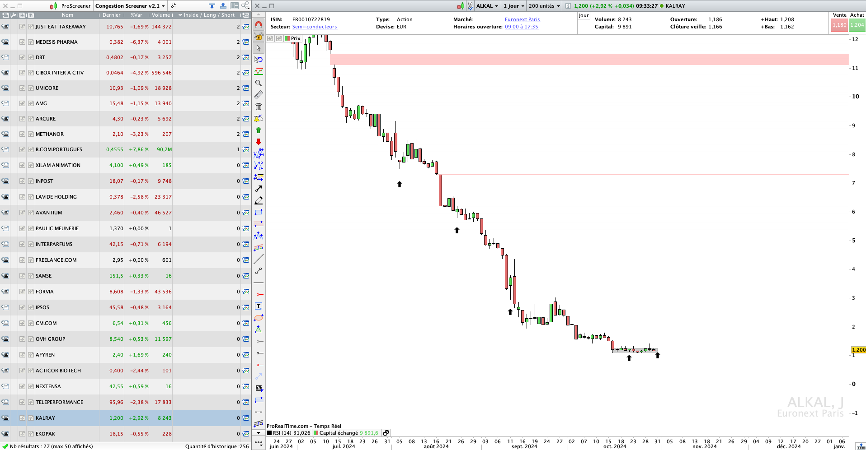Sort list by the Volume column header
The width and height of the screenshot is (866, 450).
161,15
